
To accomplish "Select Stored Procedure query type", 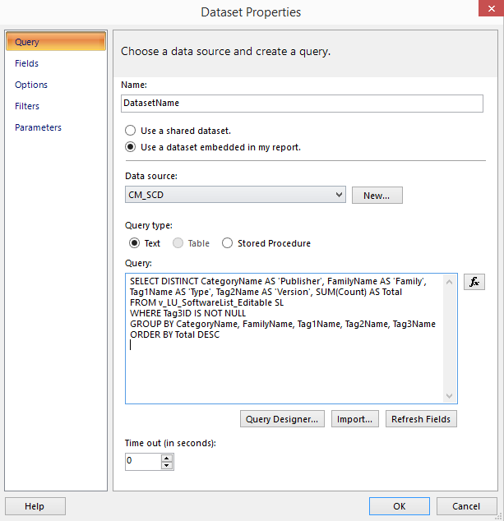I will click(x=228, y=243).
